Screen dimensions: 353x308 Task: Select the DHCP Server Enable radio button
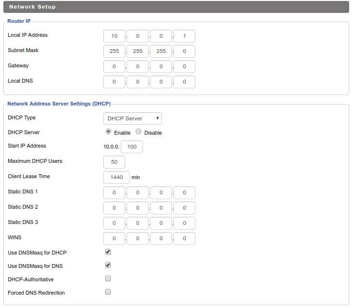[x=108, y=132]
